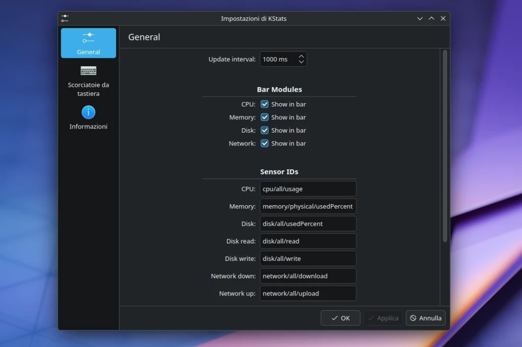The height and width of the screenshot is (347, 522).
Task: Click the Disk read sensor field
Action: 308,241
